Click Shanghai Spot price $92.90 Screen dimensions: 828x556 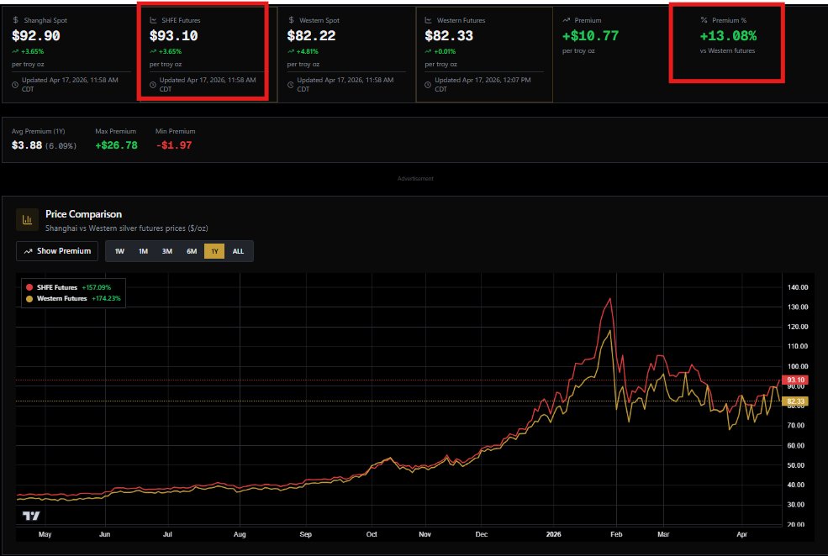(x=36, y=36)
